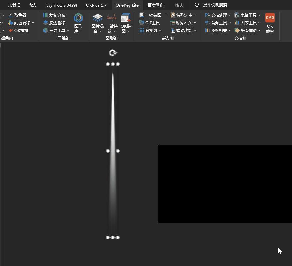Click the 粘贴相关 icon
This screenshot has height=266, width=292.
coord(173,23)
